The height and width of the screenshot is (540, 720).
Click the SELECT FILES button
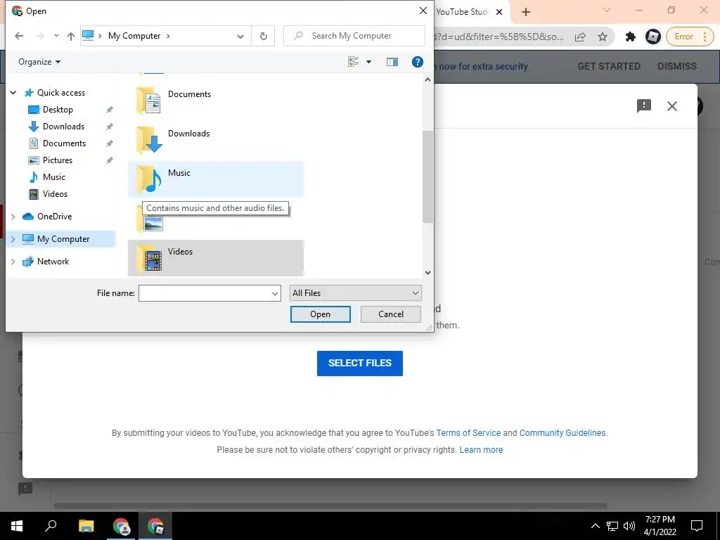pyautogui.click(x=359, y=364)
